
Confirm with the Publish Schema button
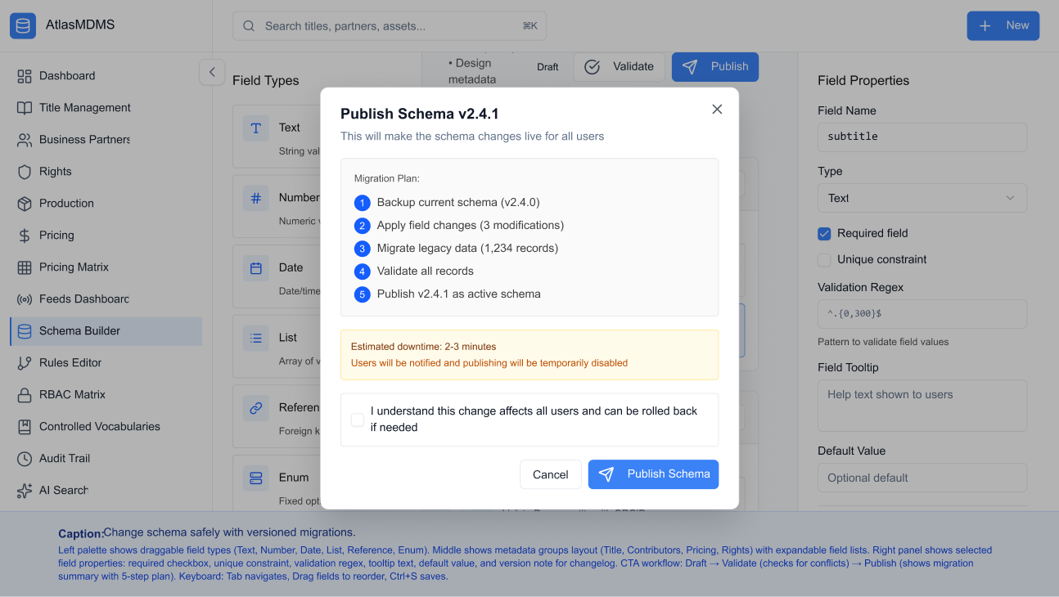653,474
